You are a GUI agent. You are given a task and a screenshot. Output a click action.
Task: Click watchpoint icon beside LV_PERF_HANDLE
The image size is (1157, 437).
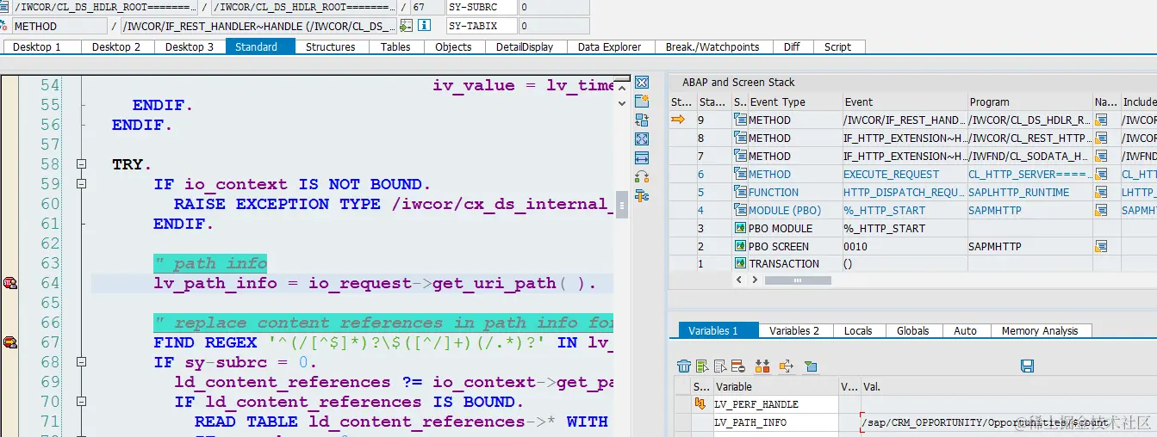[x=700, y=404]
